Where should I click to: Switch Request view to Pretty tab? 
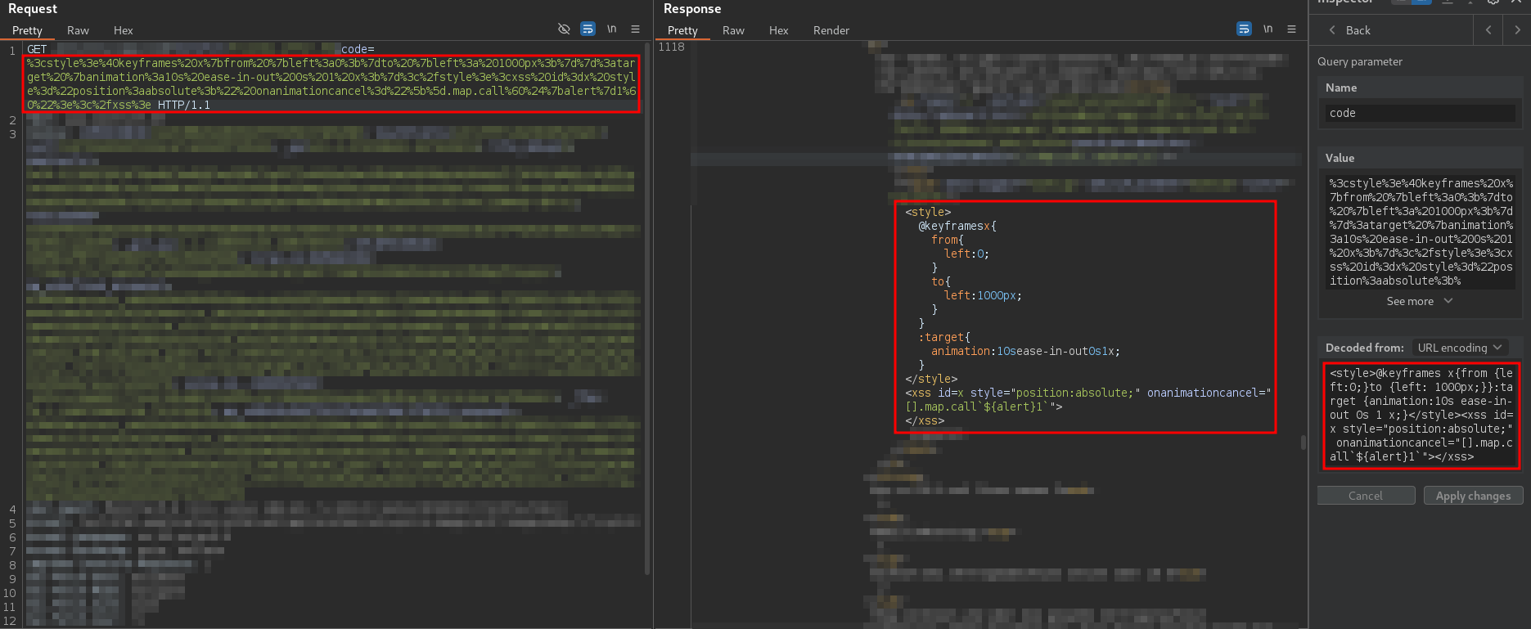point(27,30)
